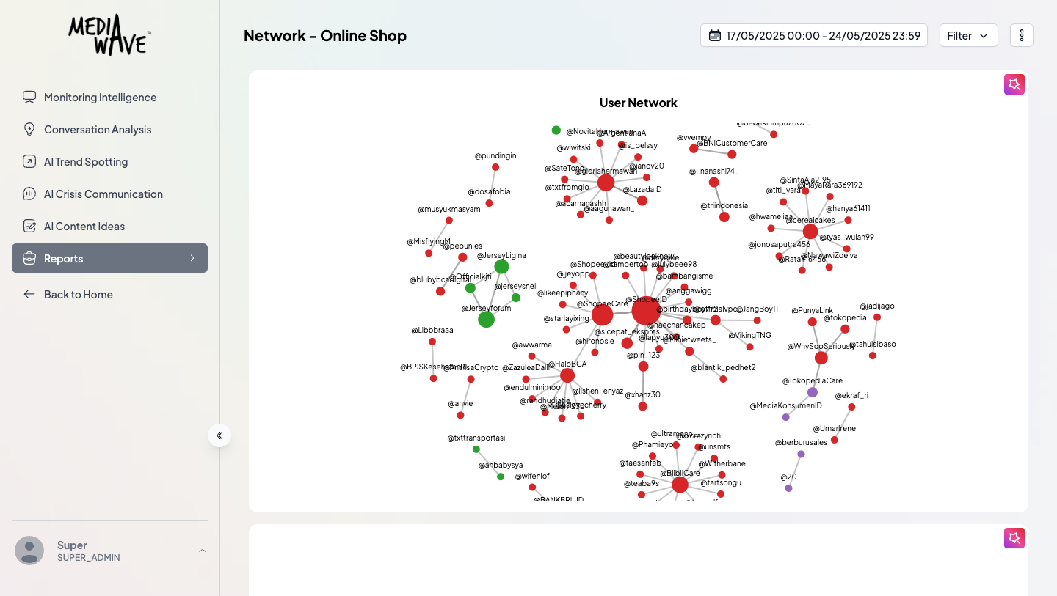The height and width of the screenshot is (596, 1057).
Task: Click the AI Trend Spotting arrow icon
Action: click(29, 161)
